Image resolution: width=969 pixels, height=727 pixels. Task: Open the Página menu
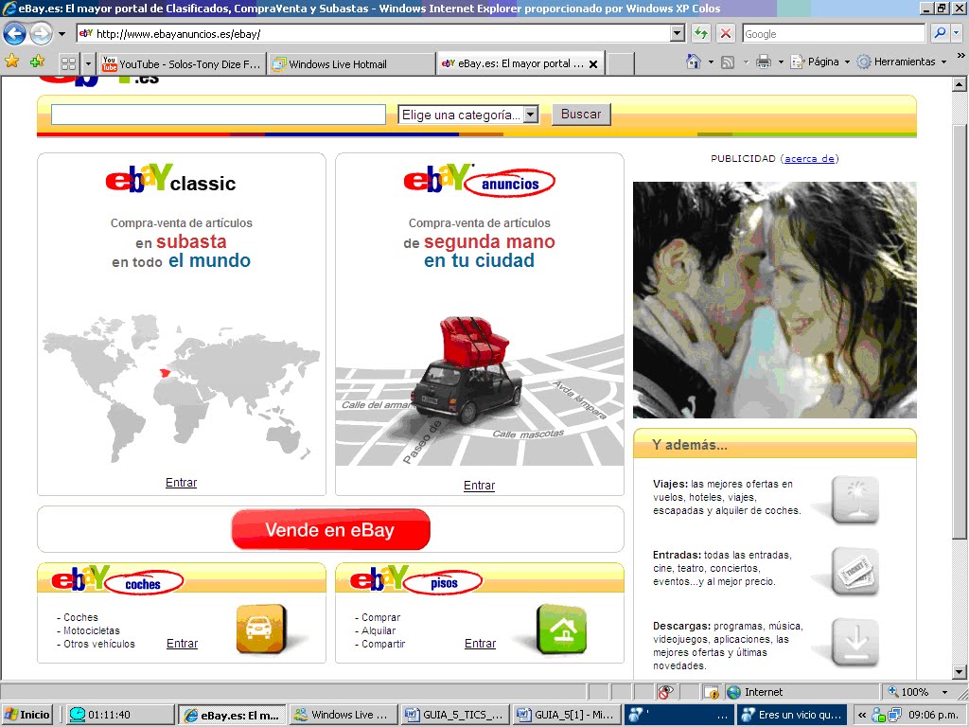coord(820,62)
